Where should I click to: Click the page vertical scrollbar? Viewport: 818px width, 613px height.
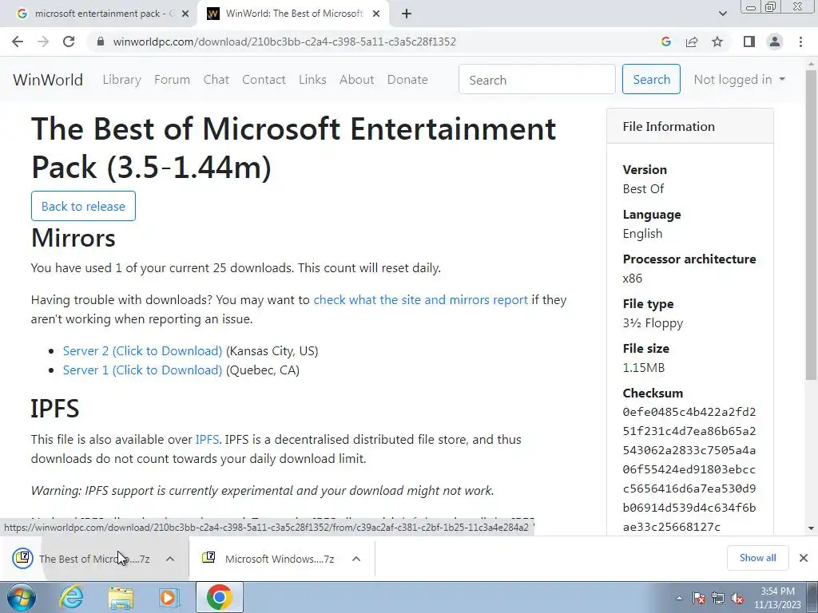pyautogui.click(x=811, y=224)
